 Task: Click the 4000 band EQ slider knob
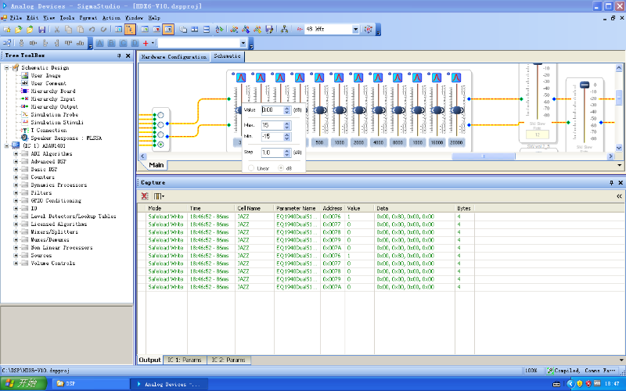pyautogui.click(x=379, y=110)
